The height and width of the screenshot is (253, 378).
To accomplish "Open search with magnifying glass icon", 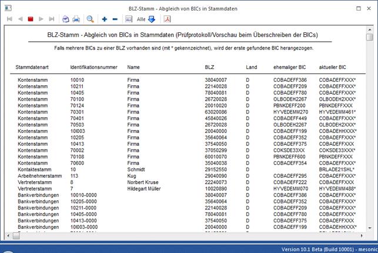I will pos(91,19).
